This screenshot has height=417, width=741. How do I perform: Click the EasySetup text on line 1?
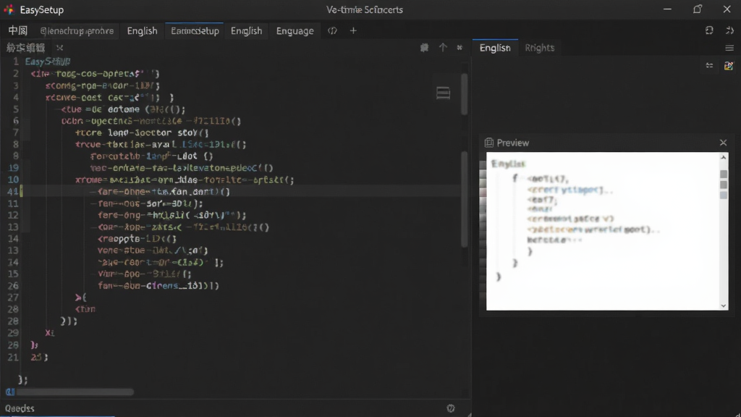48,62
